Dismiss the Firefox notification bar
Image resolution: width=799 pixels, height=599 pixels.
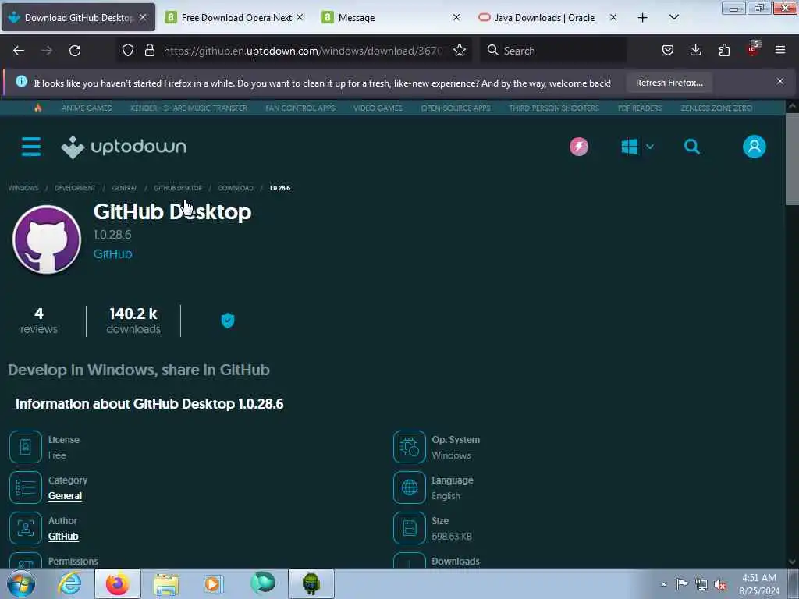780,81
